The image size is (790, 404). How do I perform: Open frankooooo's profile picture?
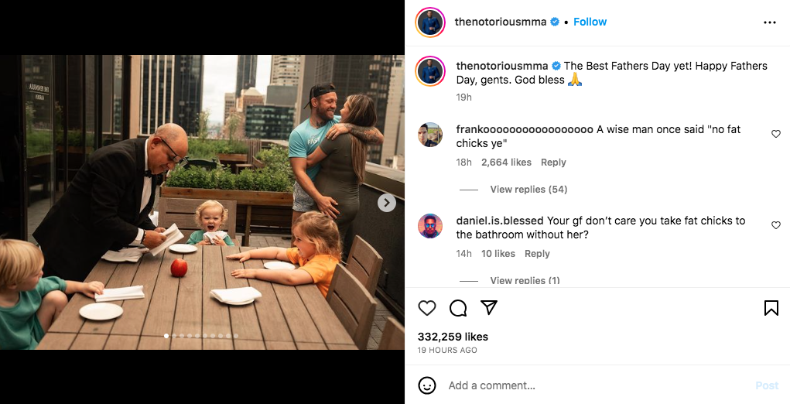(430, 135)
